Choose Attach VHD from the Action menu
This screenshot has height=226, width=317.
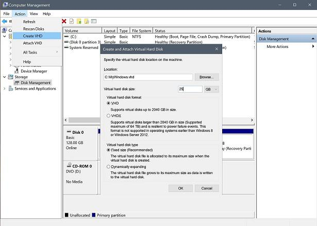pyautogui.click(x=32, y=43)
